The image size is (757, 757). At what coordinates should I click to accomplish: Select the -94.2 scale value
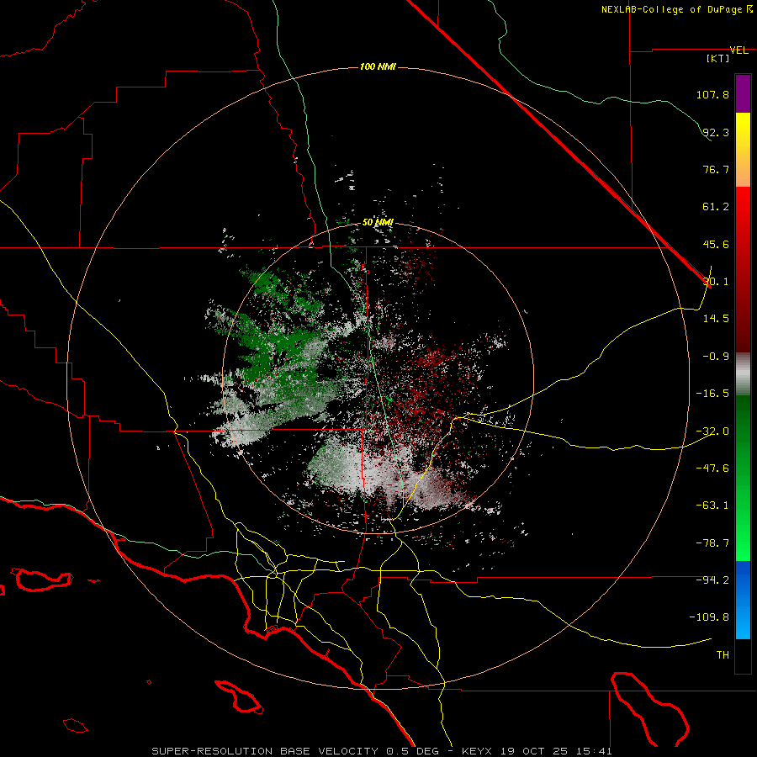pyautogui.click(x=712, y=580)
